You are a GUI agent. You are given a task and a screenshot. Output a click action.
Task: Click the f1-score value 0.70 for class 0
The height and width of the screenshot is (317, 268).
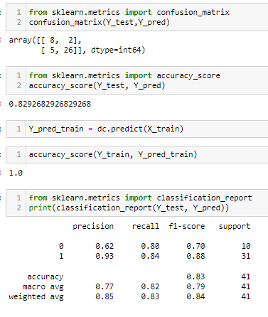pyautogui.click(x=195, y=246)
